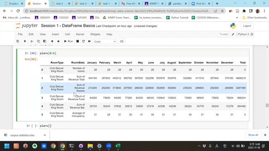Open Other bookmarks folder
This screenshot has width=269, height=151.
click(x=255, y=18)
